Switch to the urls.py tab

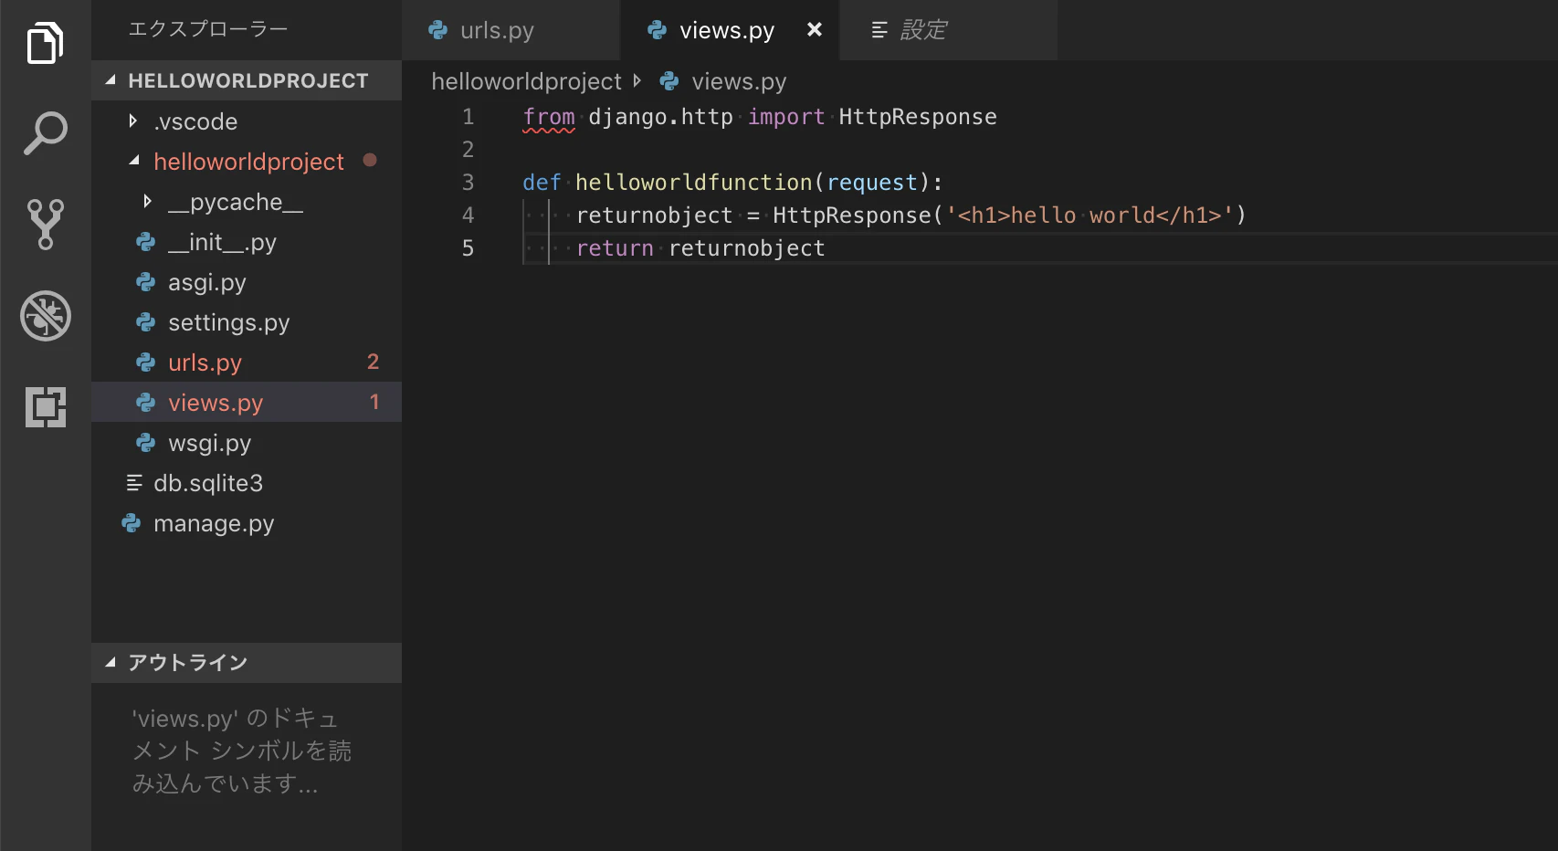[511, 30]
